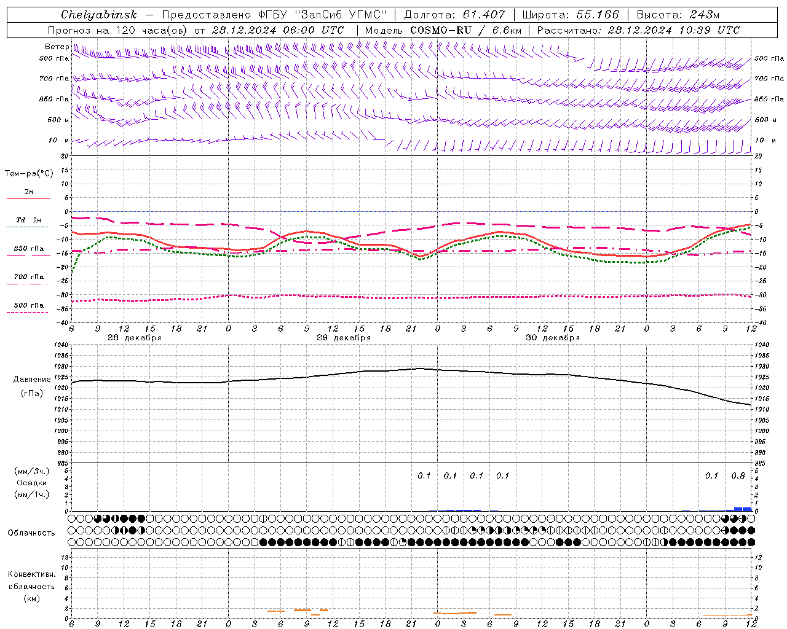This screenshot has height=629, width=787.
Task: Click the Рассчитано: 28.12.2024 10:39 UTC timestamp
Action: tap(638, 30)
